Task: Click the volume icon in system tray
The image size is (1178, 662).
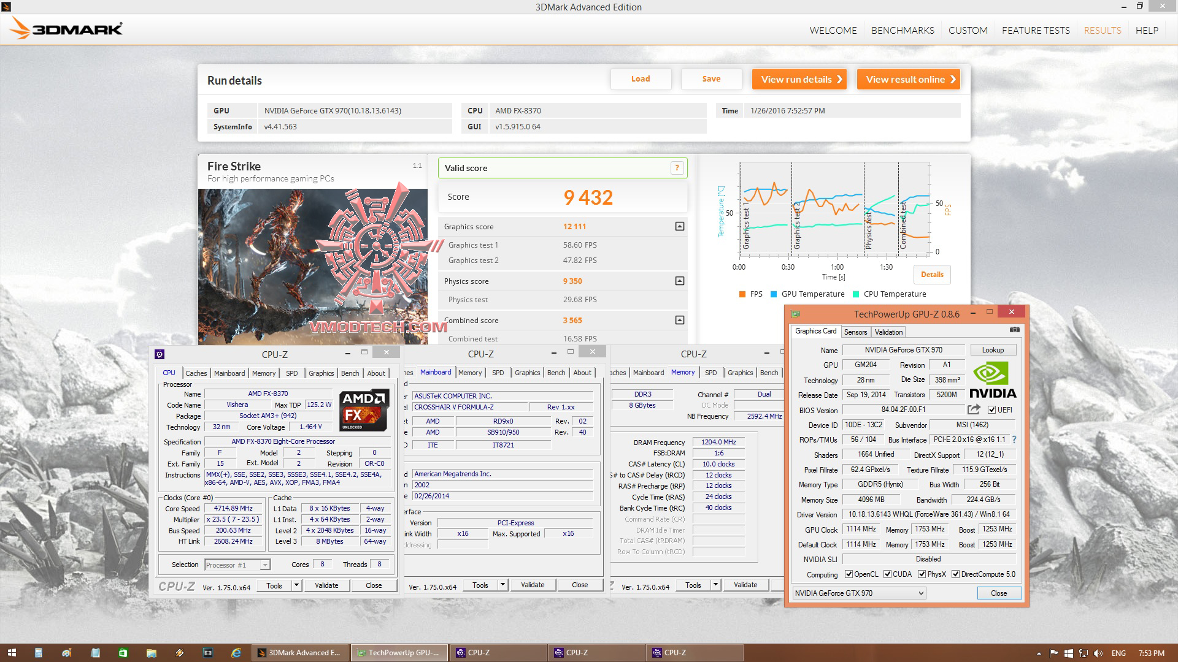Action: 1098,653
